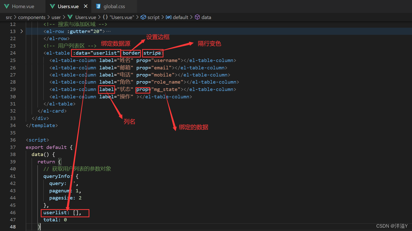Click ':gutter="20"' on line 13

click(x=85, y=31)
